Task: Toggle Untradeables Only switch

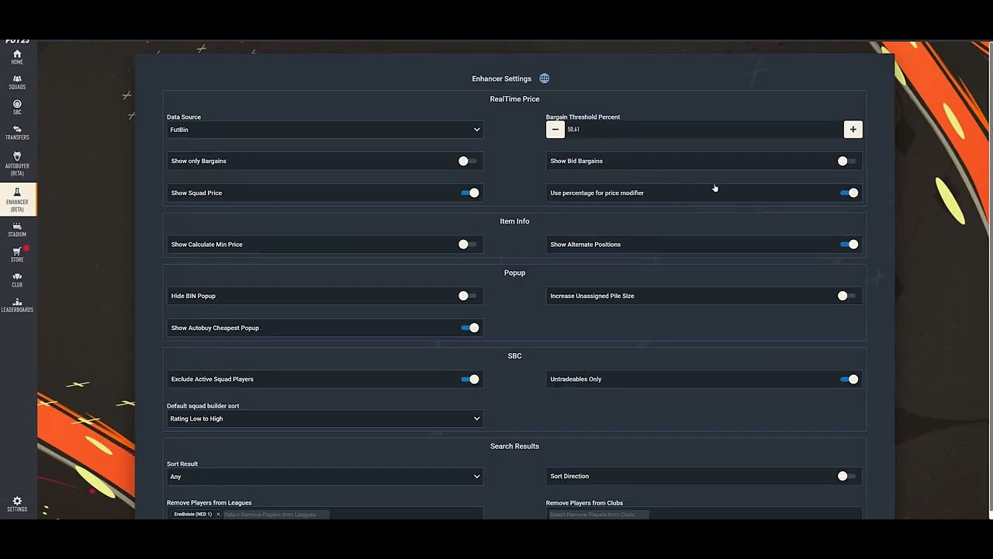Action: (x=849, y=379)
